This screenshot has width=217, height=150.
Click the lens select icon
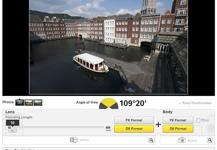74,140
